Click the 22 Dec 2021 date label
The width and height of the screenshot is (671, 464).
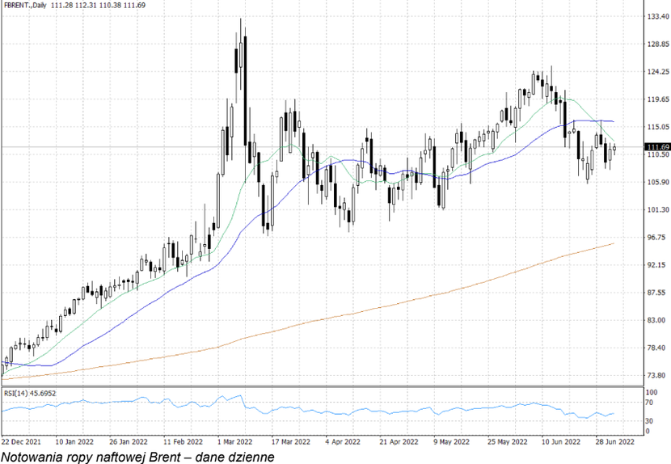(21, 441)
